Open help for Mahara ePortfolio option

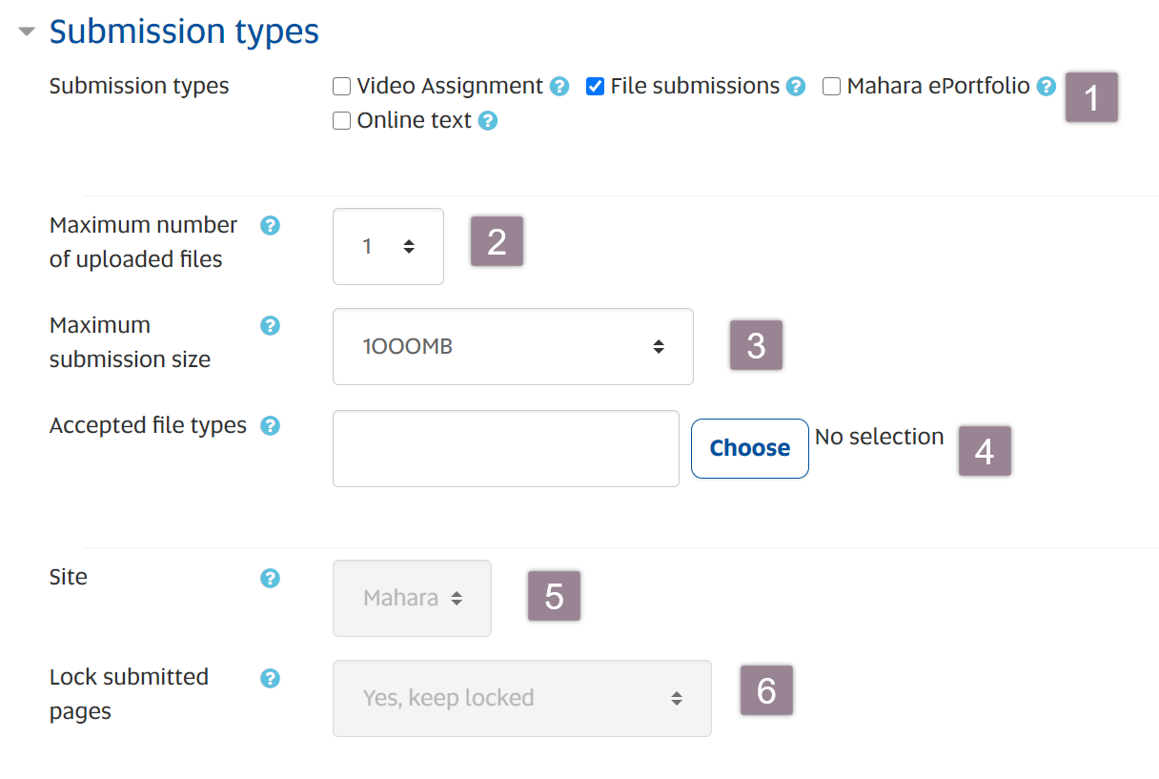point(1047,86)
